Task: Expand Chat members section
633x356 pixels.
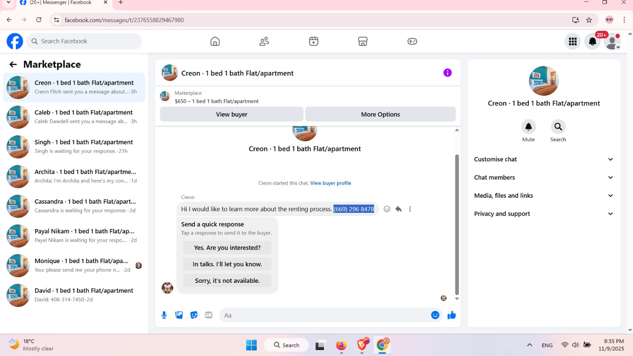Action: click(x=544, y=178)
